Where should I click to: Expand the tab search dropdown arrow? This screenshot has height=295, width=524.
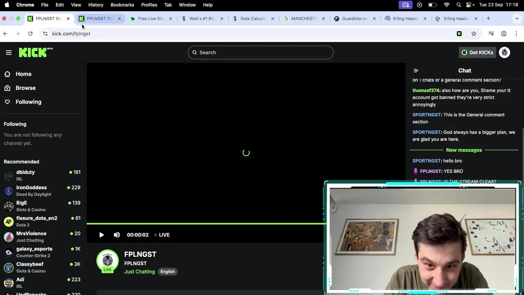click(x=517, y=18)
